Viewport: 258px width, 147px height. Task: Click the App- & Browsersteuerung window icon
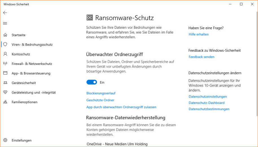point(5,73)
